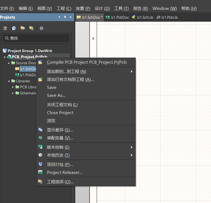
Task: Open the 编辑 (E) menu
Action: coord(26,9)
